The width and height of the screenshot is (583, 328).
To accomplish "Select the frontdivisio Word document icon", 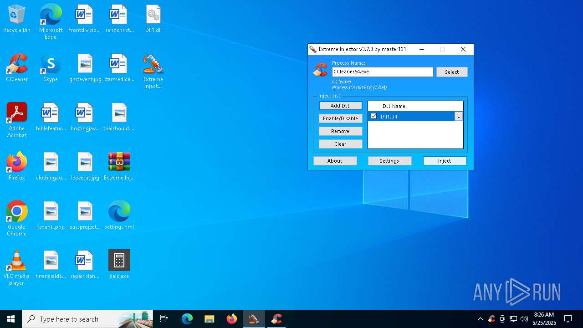I will (85, 19).
